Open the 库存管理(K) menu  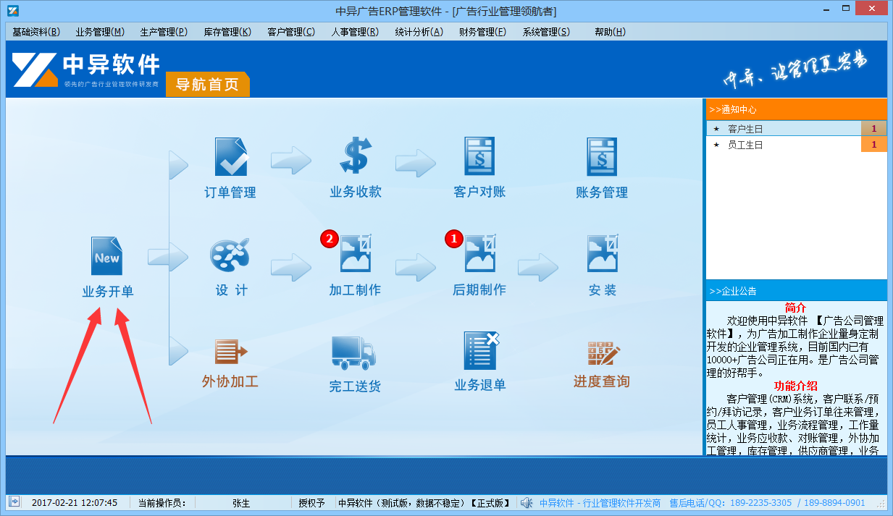pos(227,32)
